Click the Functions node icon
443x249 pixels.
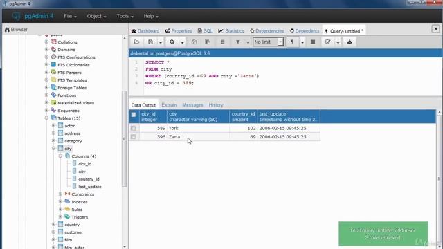pos(54,95)
